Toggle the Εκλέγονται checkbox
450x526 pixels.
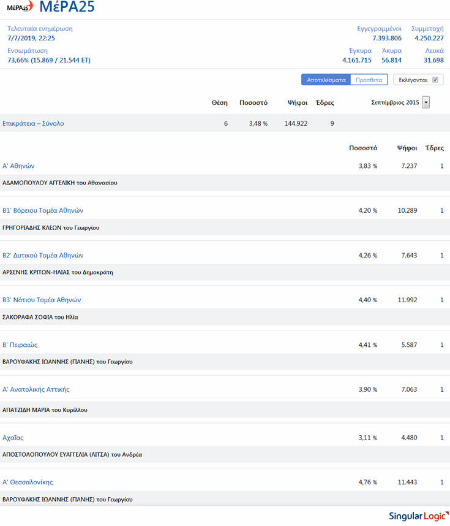coord(435,80)
